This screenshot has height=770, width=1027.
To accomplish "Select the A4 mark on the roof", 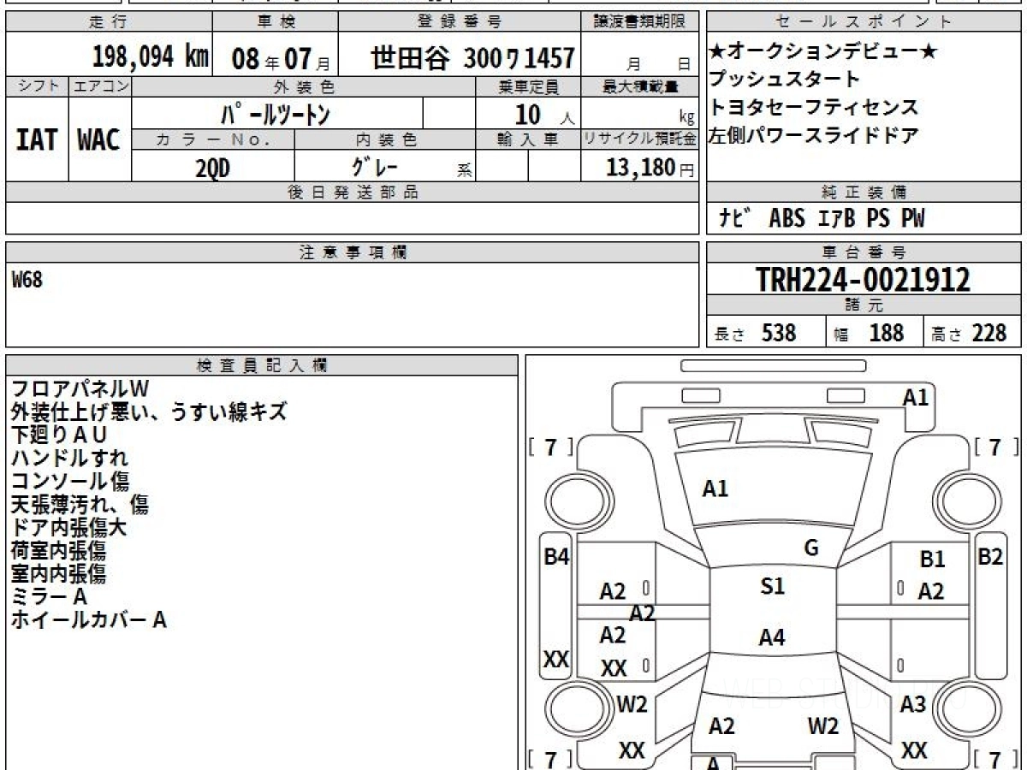I will [x=772, y=637].
